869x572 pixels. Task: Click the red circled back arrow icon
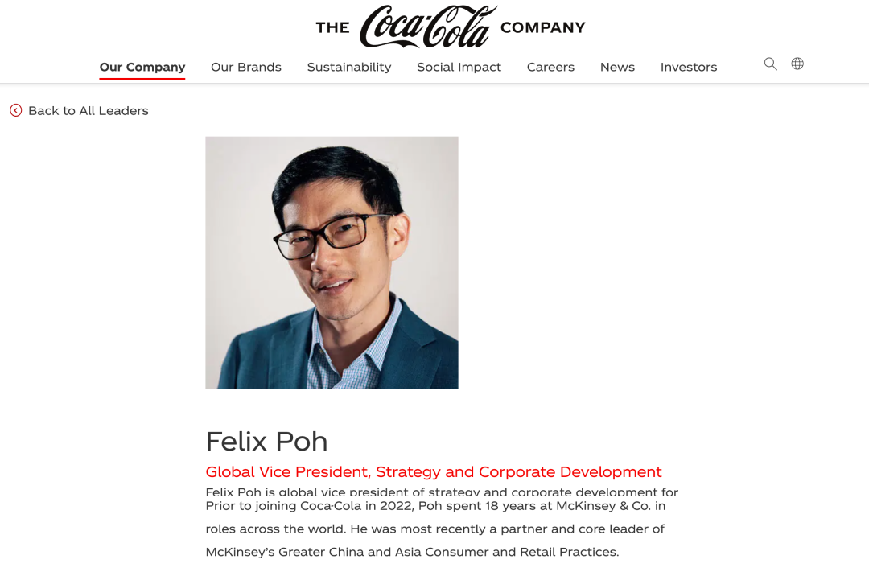tap(16, 110)
